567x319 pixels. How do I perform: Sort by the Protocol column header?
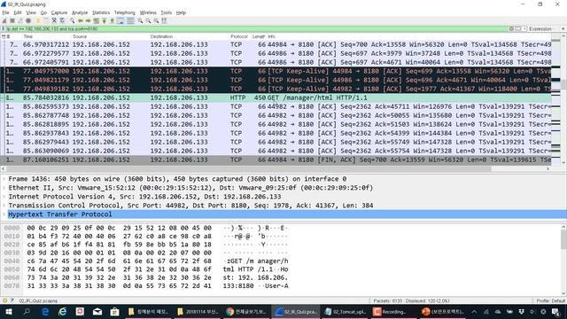[239, 36]
